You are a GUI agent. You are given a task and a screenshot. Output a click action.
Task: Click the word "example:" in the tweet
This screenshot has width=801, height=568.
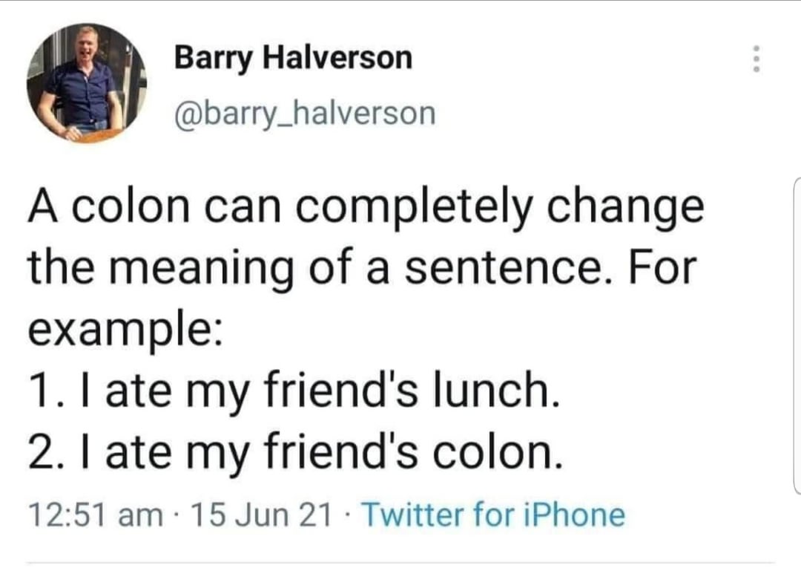click(122, 329)
